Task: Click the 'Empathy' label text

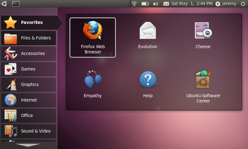Action: coord(93,96)
